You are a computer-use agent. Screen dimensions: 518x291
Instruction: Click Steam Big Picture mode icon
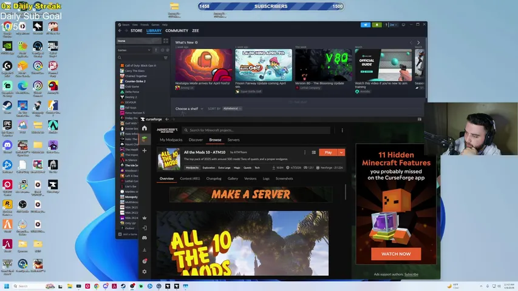click(403, 25)
